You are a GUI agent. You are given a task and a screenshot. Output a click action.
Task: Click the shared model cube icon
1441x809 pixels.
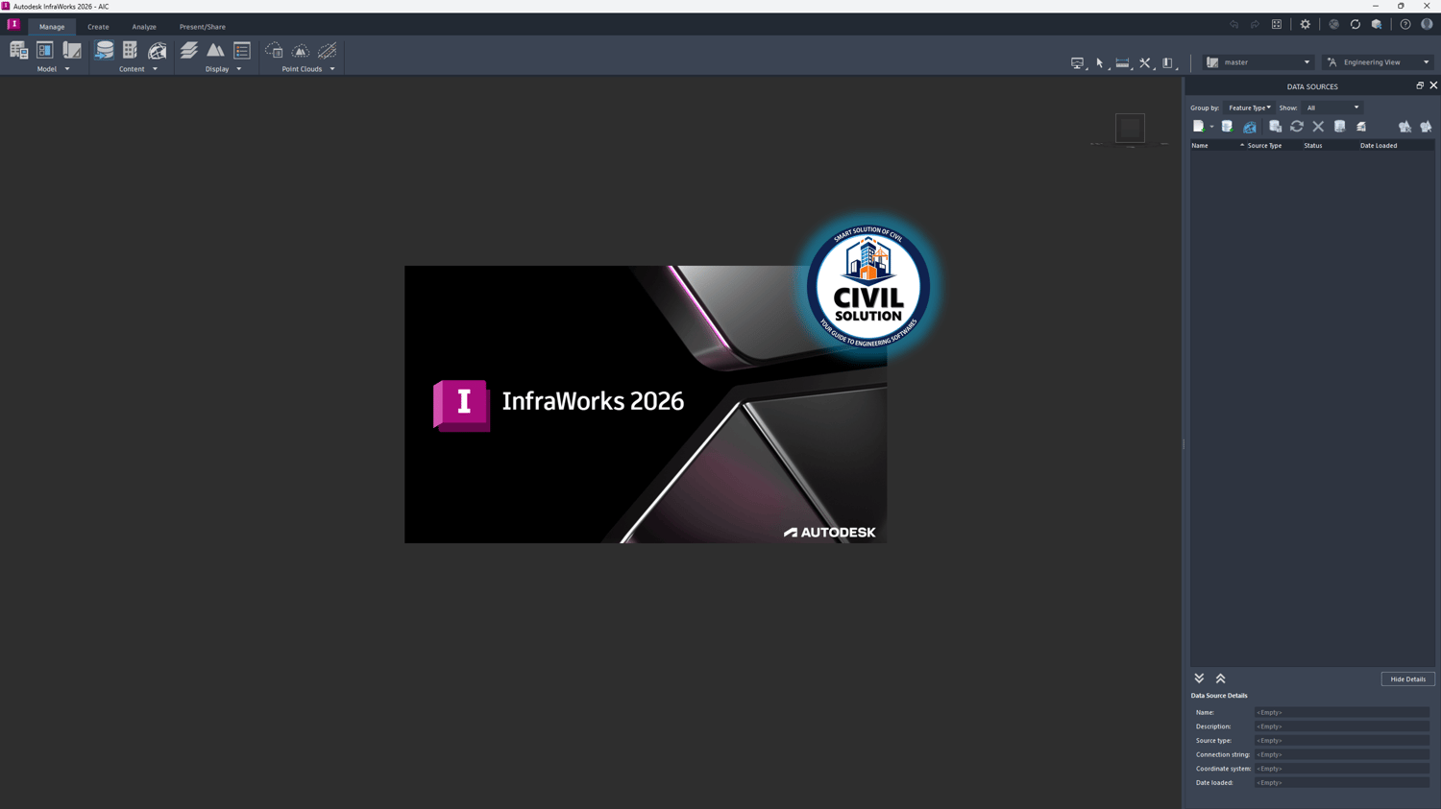click(x=1377, y=25)
